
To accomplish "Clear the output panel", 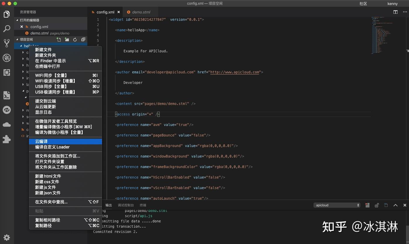I will [x=367, y=205].
